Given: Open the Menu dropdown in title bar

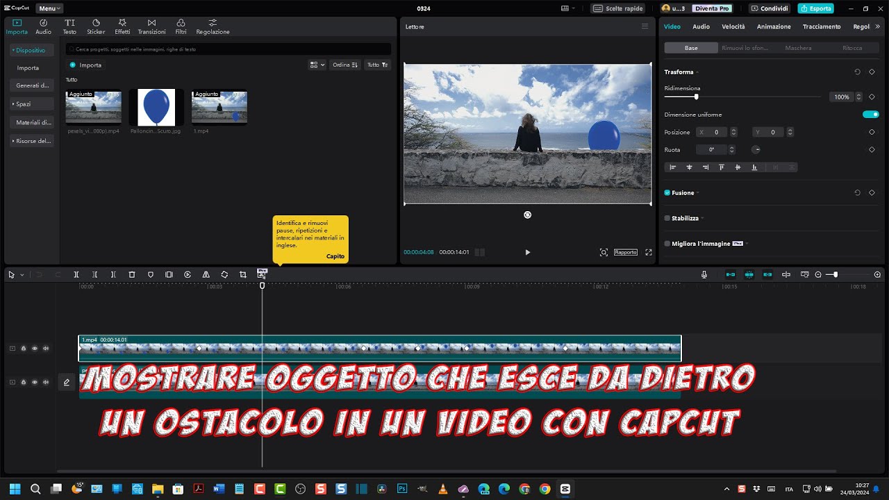Looking at the screenshot, I should [49, 8].
